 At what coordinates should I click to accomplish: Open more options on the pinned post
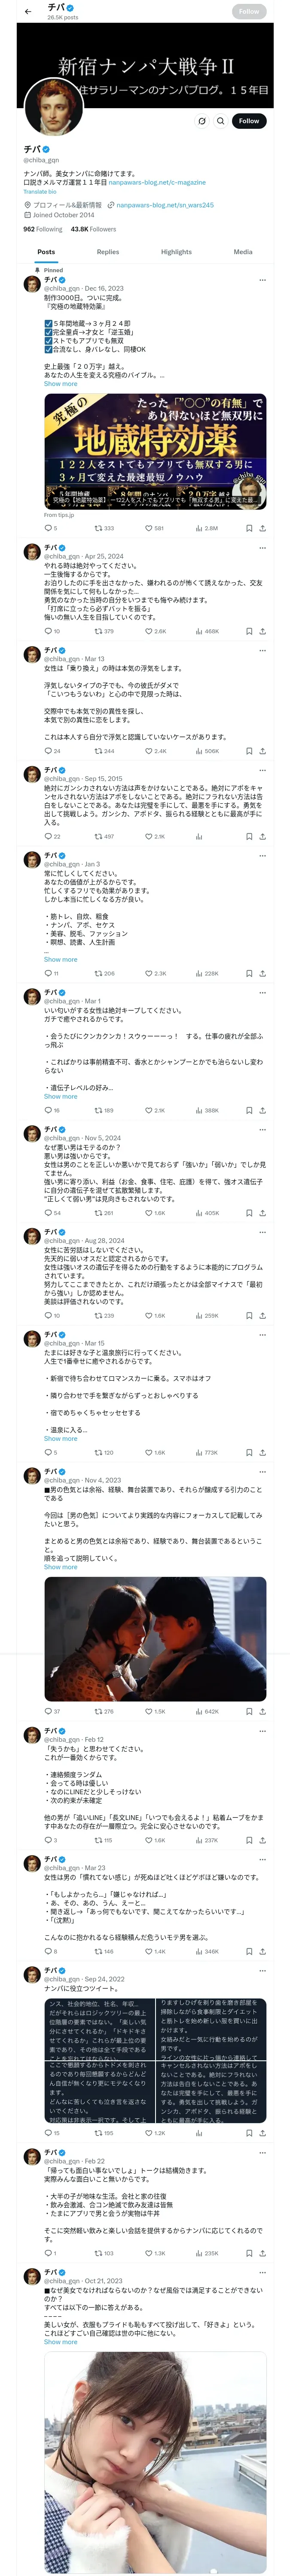[x=262, y=280]
